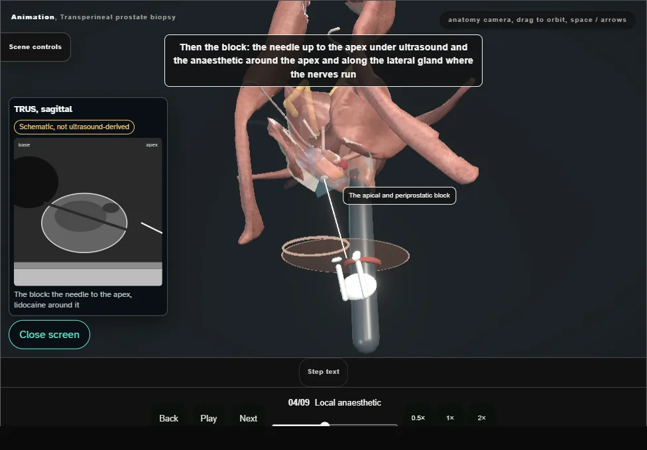Screen dimensions: 647x450
Task: Set playback speed to 2×
Action: (x=481, y=418)
